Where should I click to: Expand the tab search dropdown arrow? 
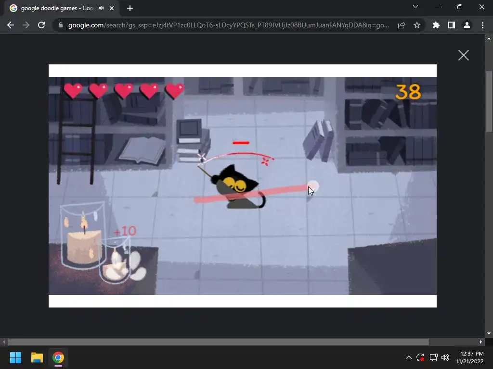point(415,7)
